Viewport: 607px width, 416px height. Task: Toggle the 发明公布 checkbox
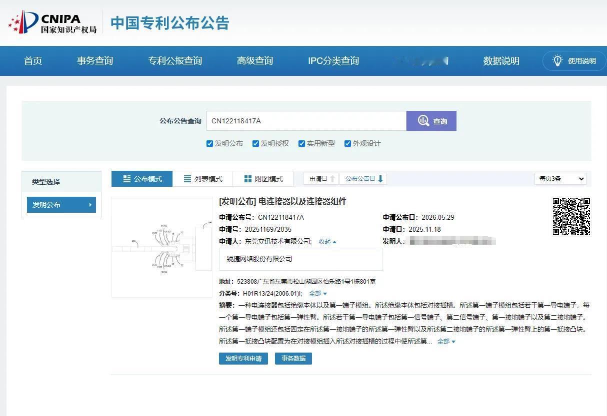pyautogui.click(x=210, y=144)
